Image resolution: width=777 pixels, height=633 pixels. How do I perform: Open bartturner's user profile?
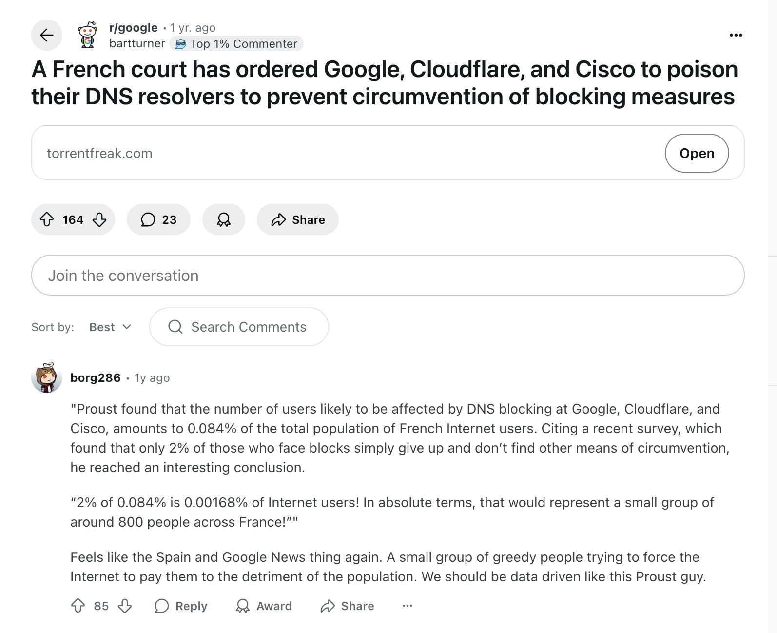[x=137, y=43]
